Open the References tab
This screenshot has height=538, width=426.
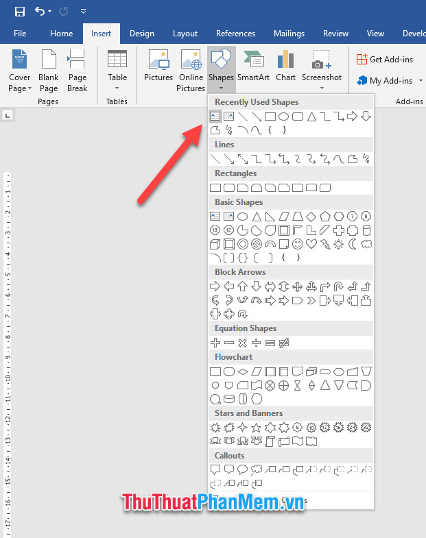[236, 34]
